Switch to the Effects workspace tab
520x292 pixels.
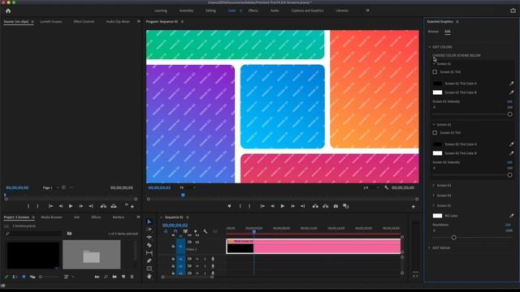(x=253, y=11)
